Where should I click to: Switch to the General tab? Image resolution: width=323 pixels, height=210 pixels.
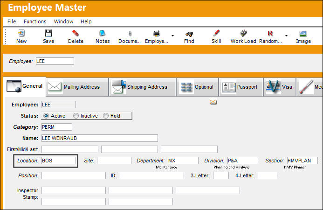(25, 86)
